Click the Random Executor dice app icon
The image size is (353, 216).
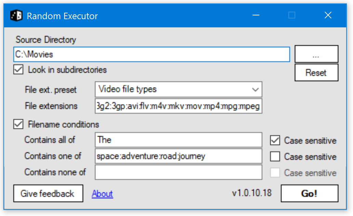[x=16, y=15]
